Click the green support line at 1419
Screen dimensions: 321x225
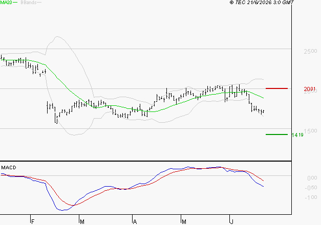tap(276, 134)
